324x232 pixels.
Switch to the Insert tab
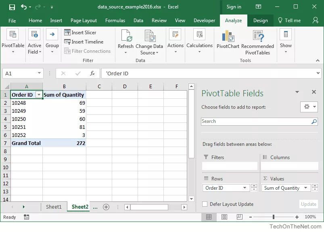[x=56, y=21]
